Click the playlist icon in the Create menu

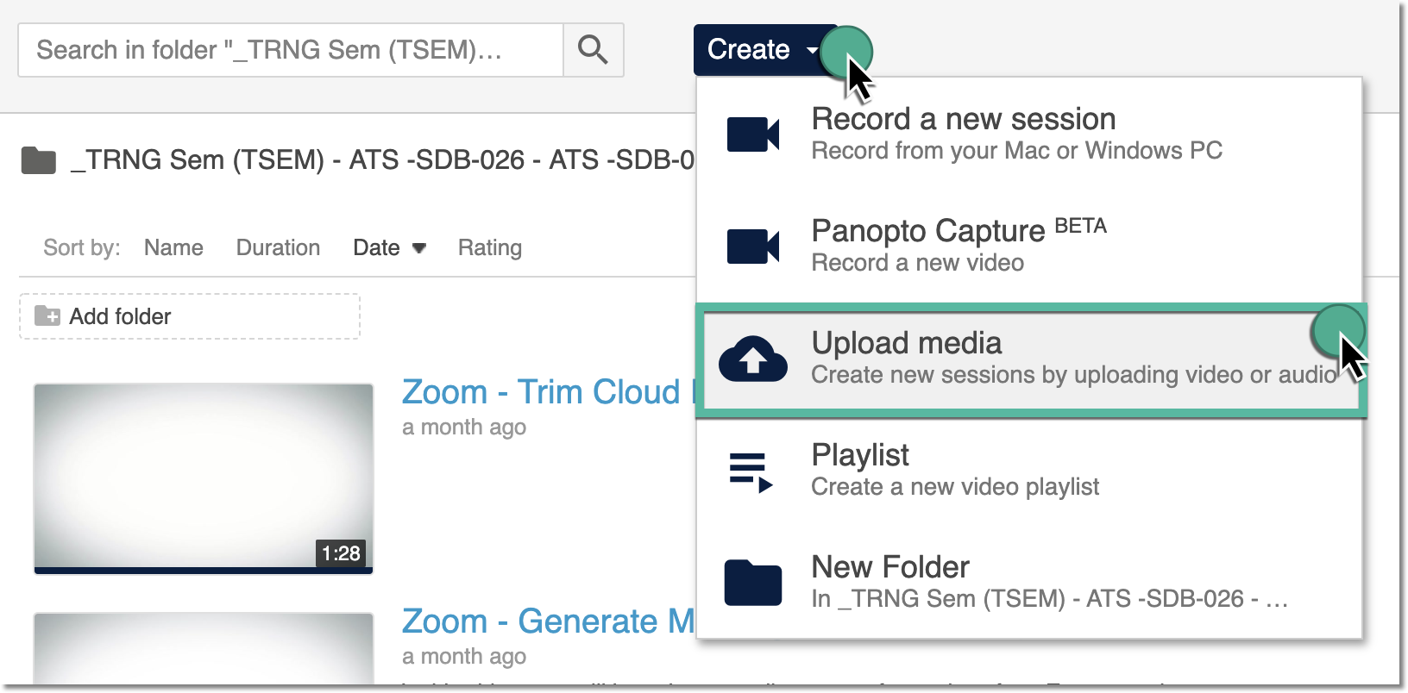(751, 471)
